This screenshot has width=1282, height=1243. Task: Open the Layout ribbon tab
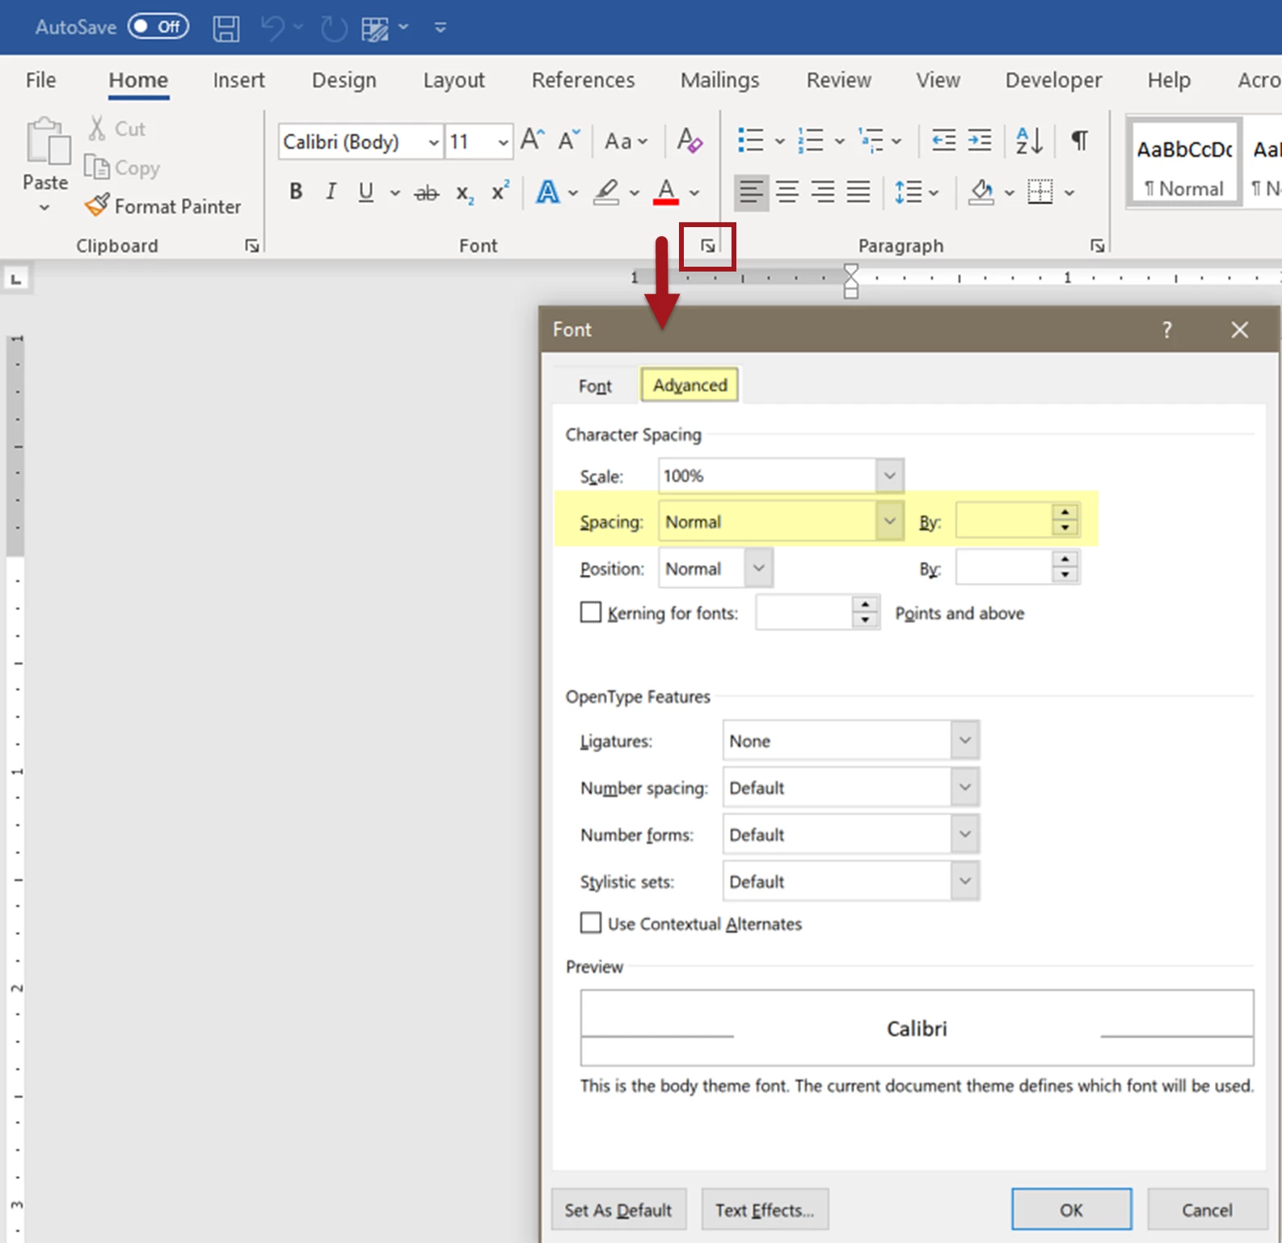(x=453, y=80)
